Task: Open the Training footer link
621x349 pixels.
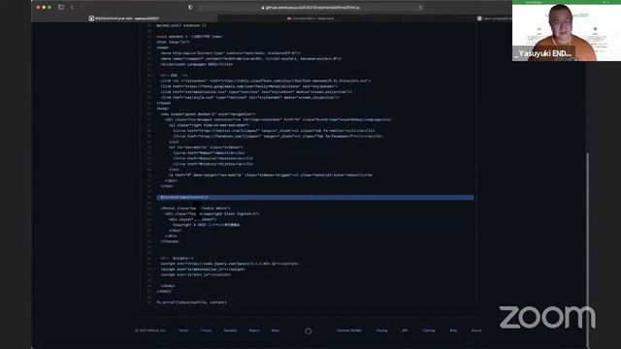Action: (x=429, y=331)
